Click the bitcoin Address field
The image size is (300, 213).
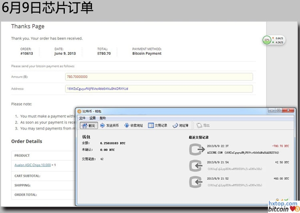point(159,89)
